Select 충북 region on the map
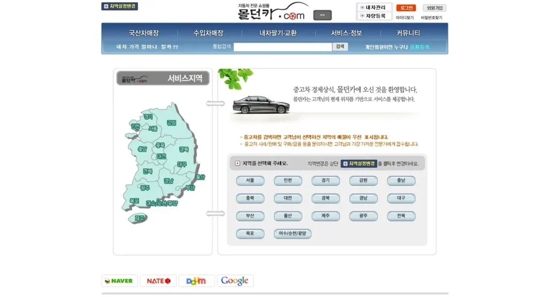 [160, 145]
